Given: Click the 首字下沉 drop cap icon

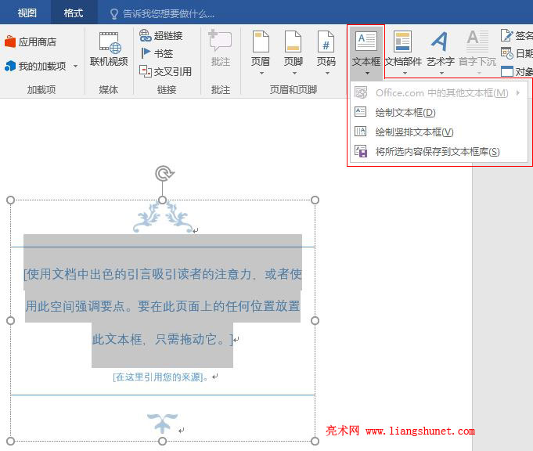Looking at the screenshot, I should pos(477,41).
